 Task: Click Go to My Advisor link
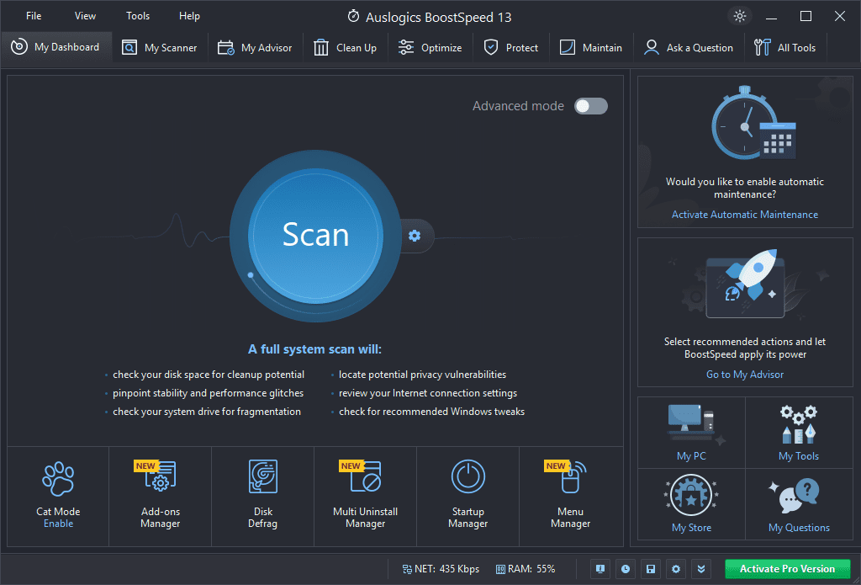click(x=745, y=375)
